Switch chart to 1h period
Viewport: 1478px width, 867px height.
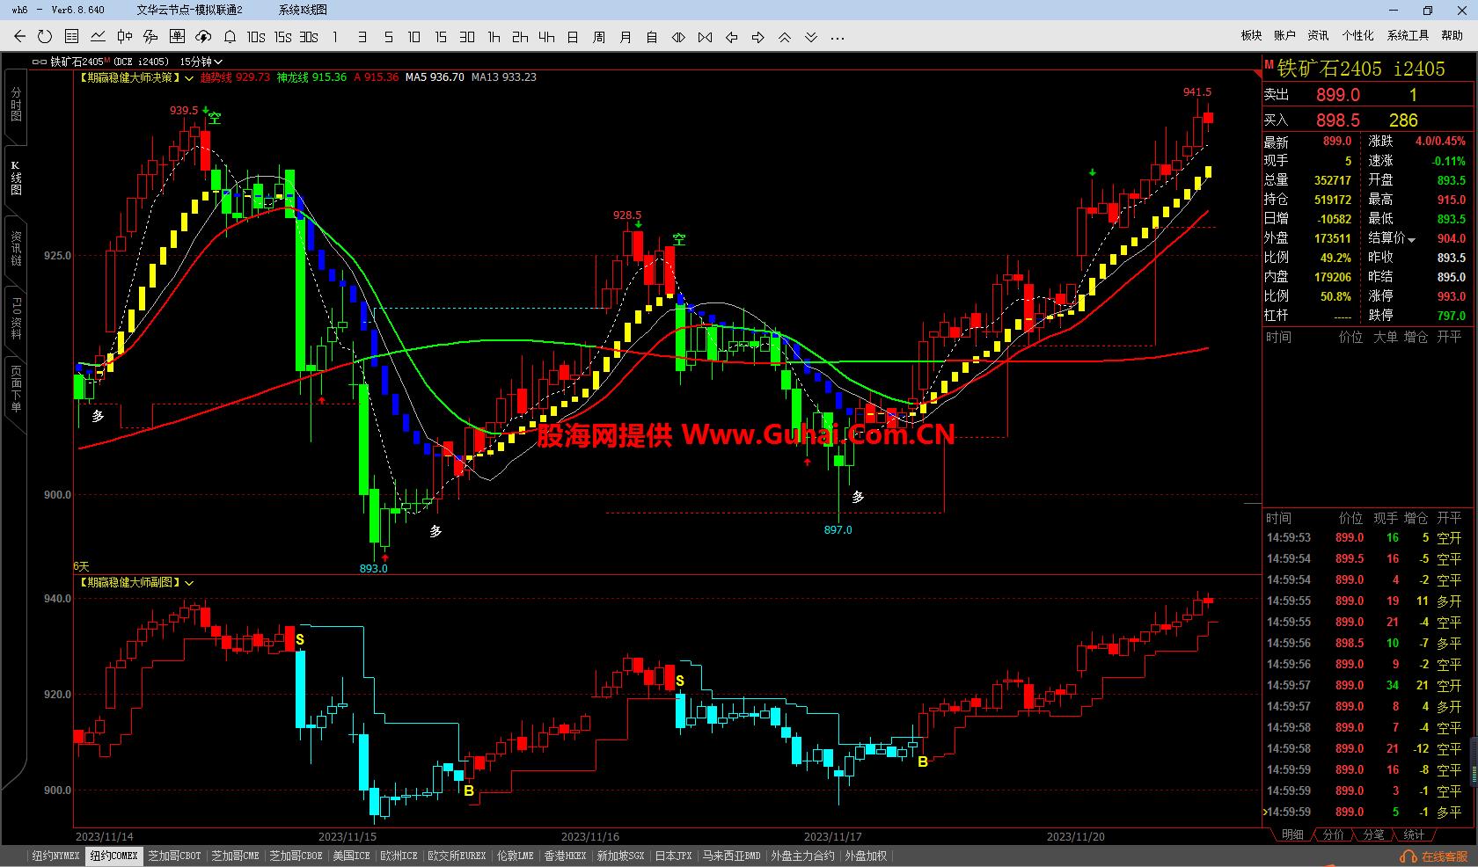pos(494,37)
